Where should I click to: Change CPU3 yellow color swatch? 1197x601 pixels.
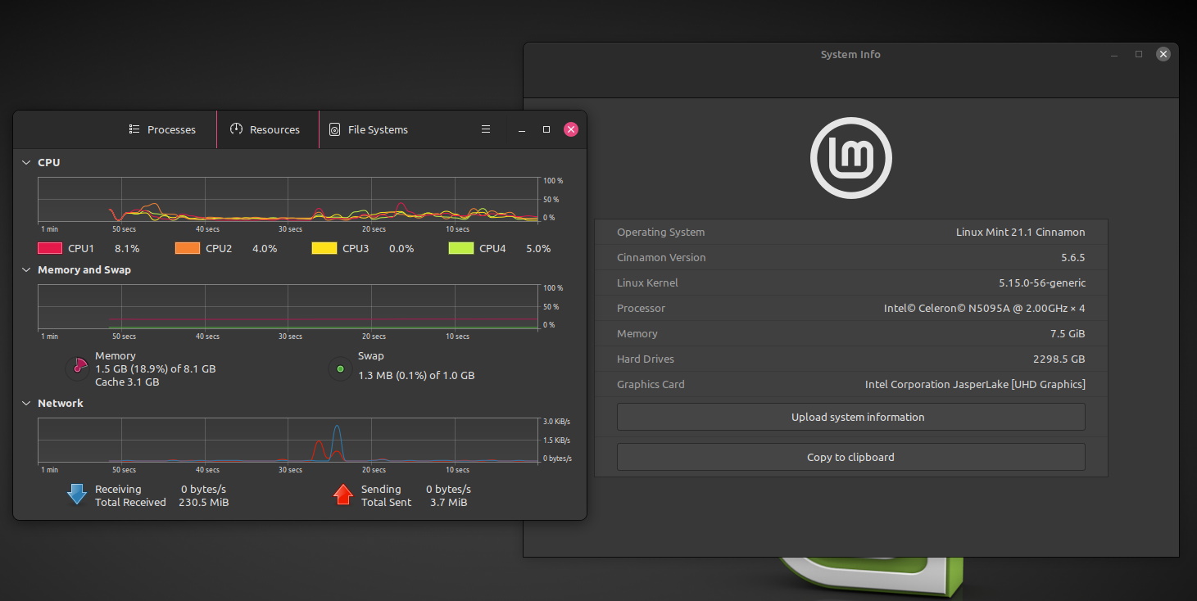[324, 248]
